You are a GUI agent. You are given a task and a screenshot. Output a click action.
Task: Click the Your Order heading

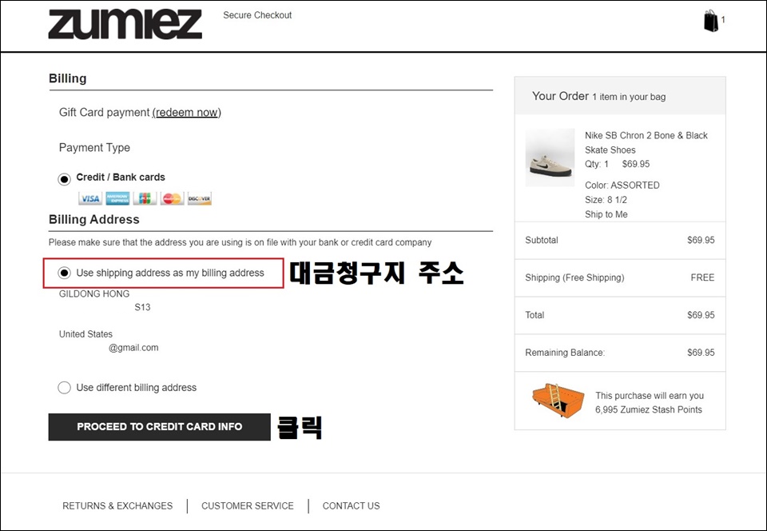(x=560, y=96)
